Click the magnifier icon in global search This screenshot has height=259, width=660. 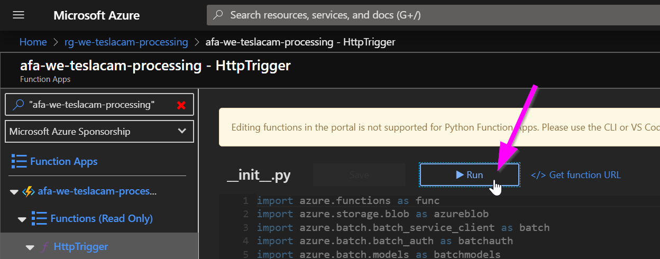pyautogui.click(x=218, y=15)
